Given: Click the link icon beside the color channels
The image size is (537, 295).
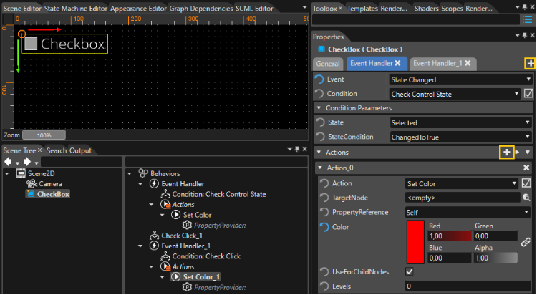Looking at the screenshot, I should coord(526,242).
